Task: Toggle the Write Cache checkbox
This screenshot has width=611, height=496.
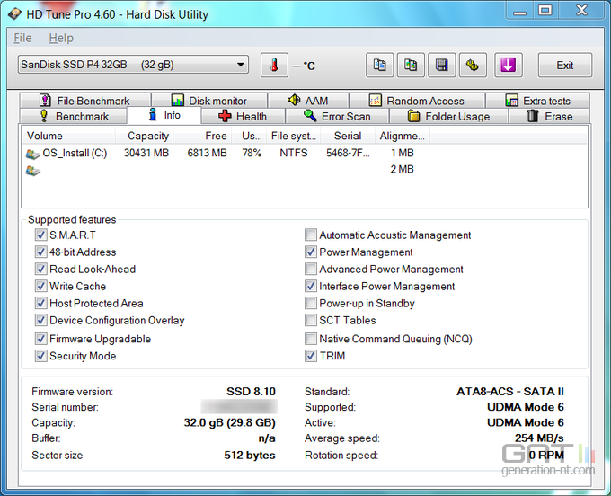Action: [41, 287]
